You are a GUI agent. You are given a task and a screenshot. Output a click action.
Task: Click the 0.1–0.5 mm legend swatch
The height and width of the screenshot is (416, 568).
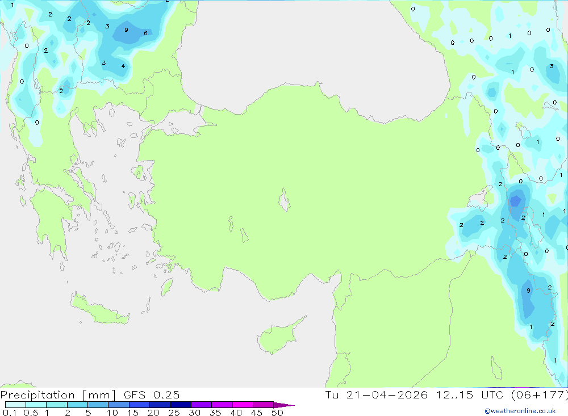pyautogui.click(x=15, y=405)
